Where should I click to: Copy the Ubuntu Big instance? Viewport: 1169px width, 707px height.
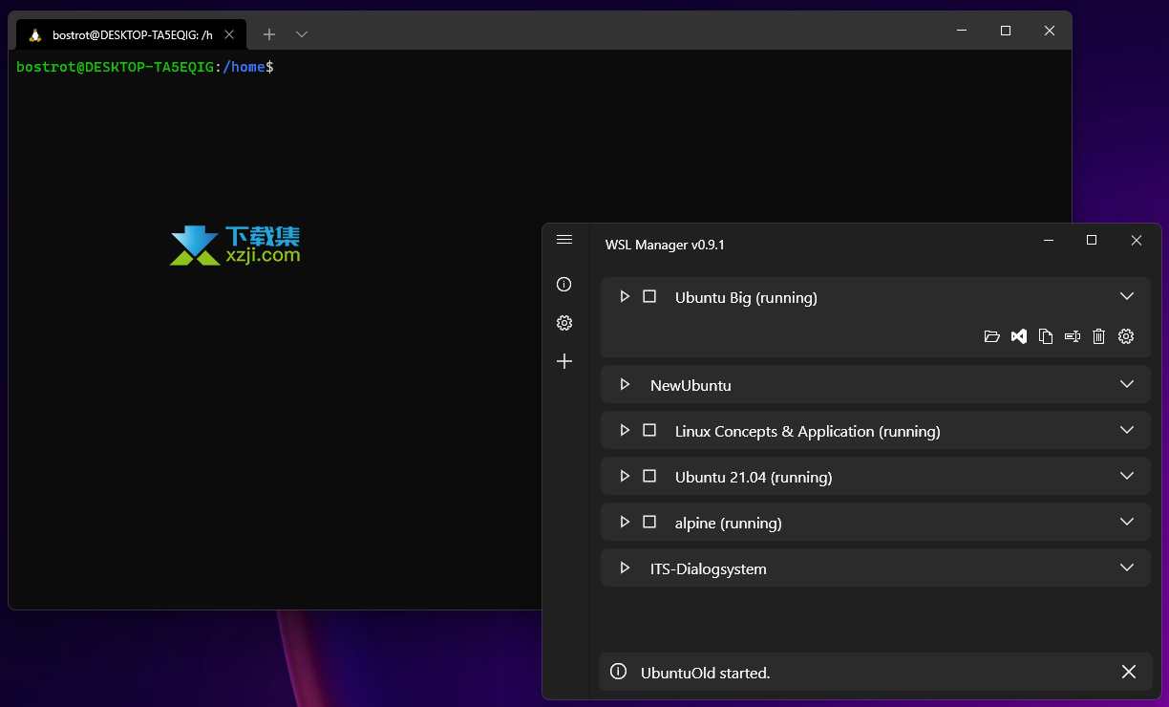coord(1046,336)
